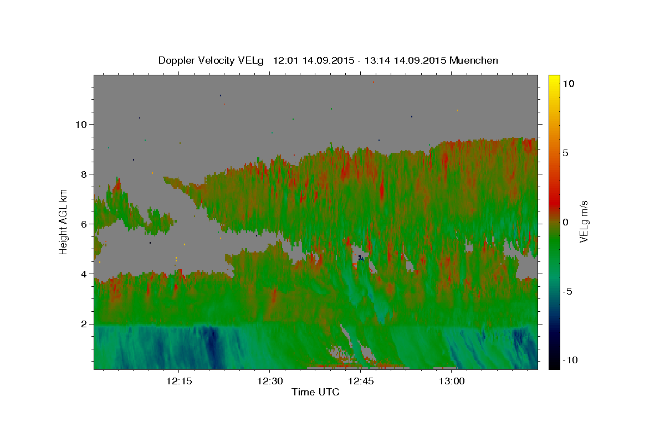Click the '12:45' time tick label

(361, 381)
